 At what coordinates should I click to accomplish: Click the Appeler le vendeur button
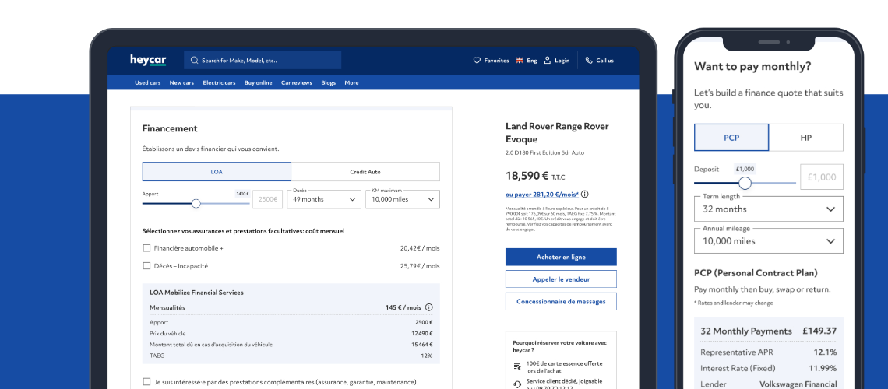click(561, 279)
